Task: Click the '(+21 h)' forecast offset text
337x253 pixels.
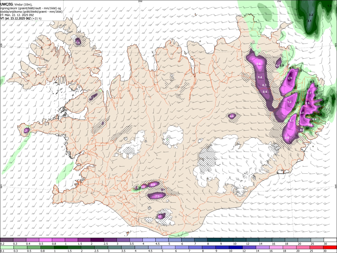Action: (x=36, y=18)
